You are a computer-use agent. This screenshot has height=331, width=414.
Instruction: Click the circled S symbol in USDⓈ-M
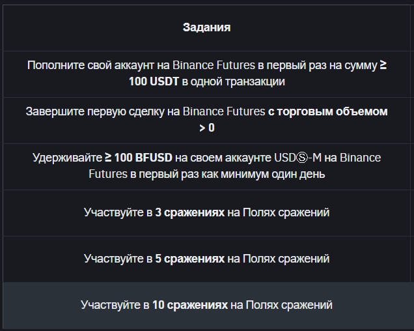[302, 158]
